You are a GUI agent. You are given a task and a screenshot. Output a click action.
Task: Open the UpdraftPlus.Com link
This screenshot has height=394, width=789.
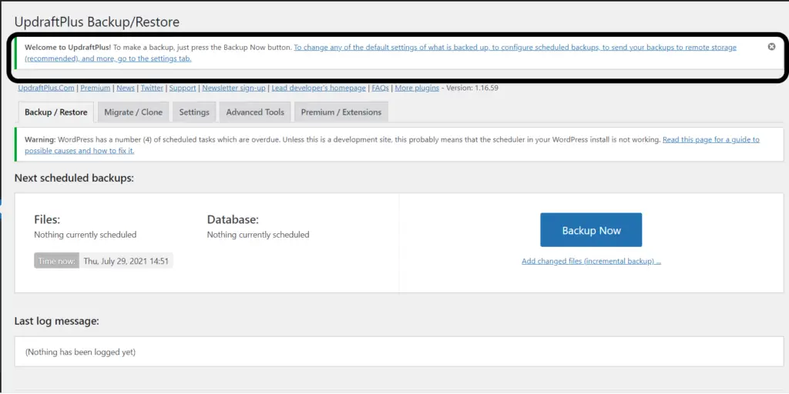click(46, 88)
